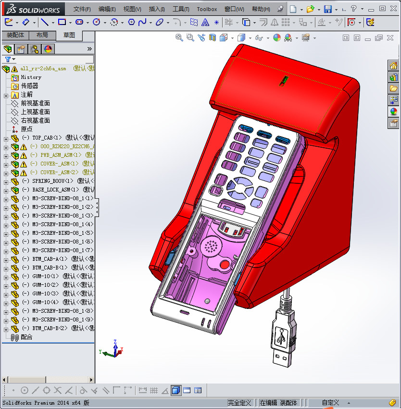Click Zoom to Fit icon
This screenshot has width=401, height=409.
click(179, 38)
